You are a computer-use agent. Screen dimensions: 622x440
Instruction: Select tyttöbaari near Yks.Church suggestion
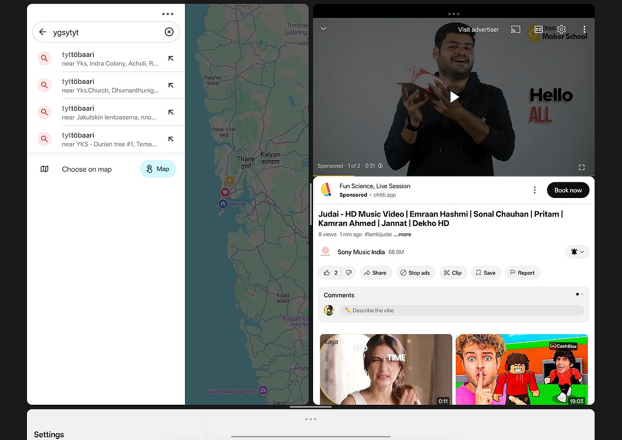tap(110, 86)
